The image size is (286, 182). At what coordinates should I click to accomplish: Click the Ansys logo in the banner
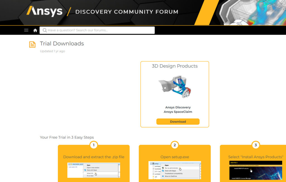45,11
